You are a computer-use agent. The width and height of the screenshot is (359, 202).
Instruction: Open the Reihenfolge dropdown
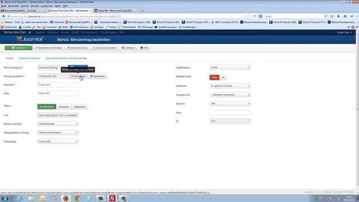(x=58, y=141)
